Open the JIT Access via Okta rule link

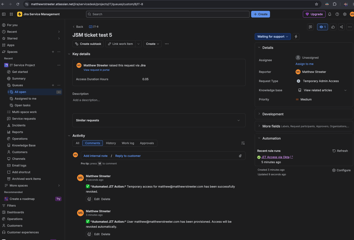[x=275, y=157]
